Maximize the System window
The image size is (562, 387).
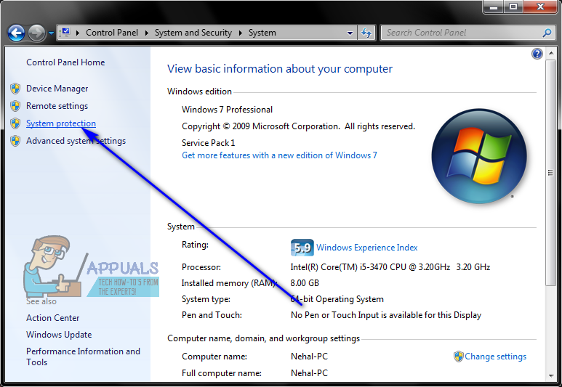pos(513,7)
